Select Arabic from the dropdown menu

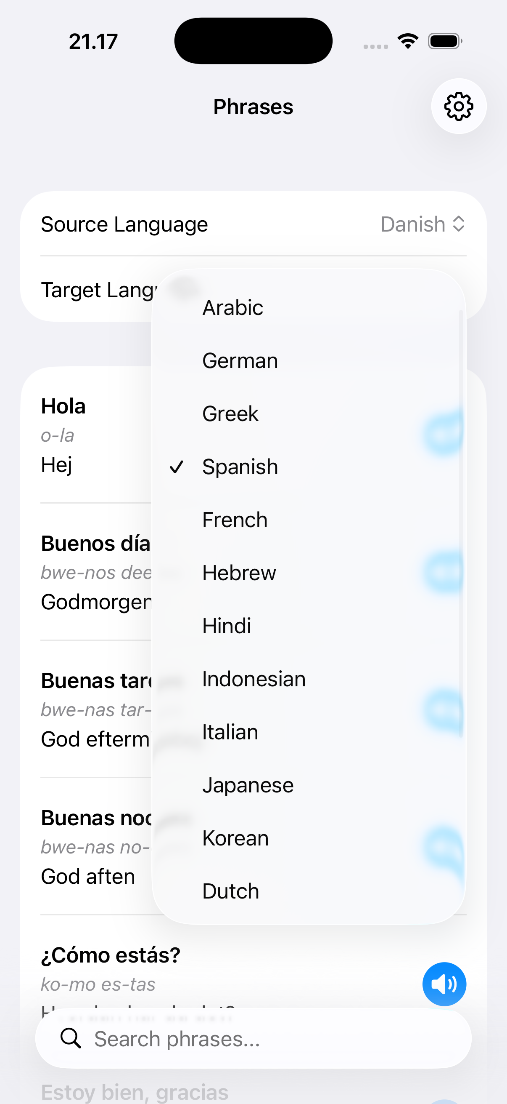[x=233, y=307]
